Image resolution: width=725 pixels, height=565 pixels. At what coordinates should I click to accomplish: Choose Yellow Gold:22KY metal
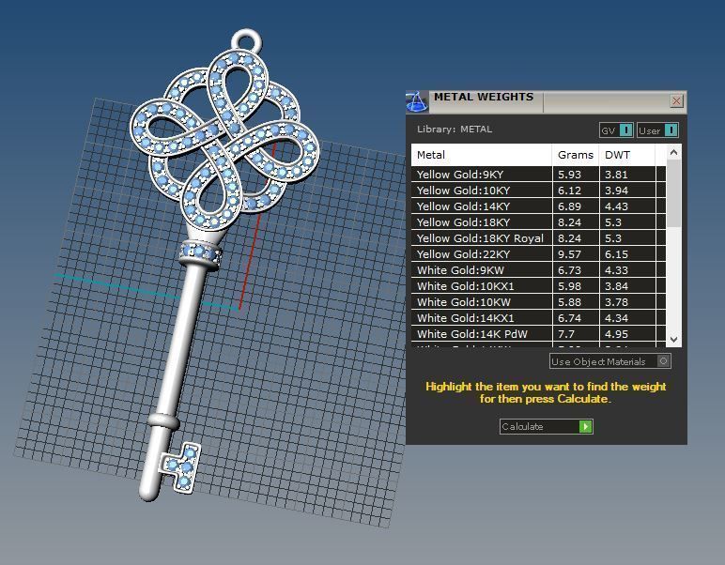coord(481,254)
